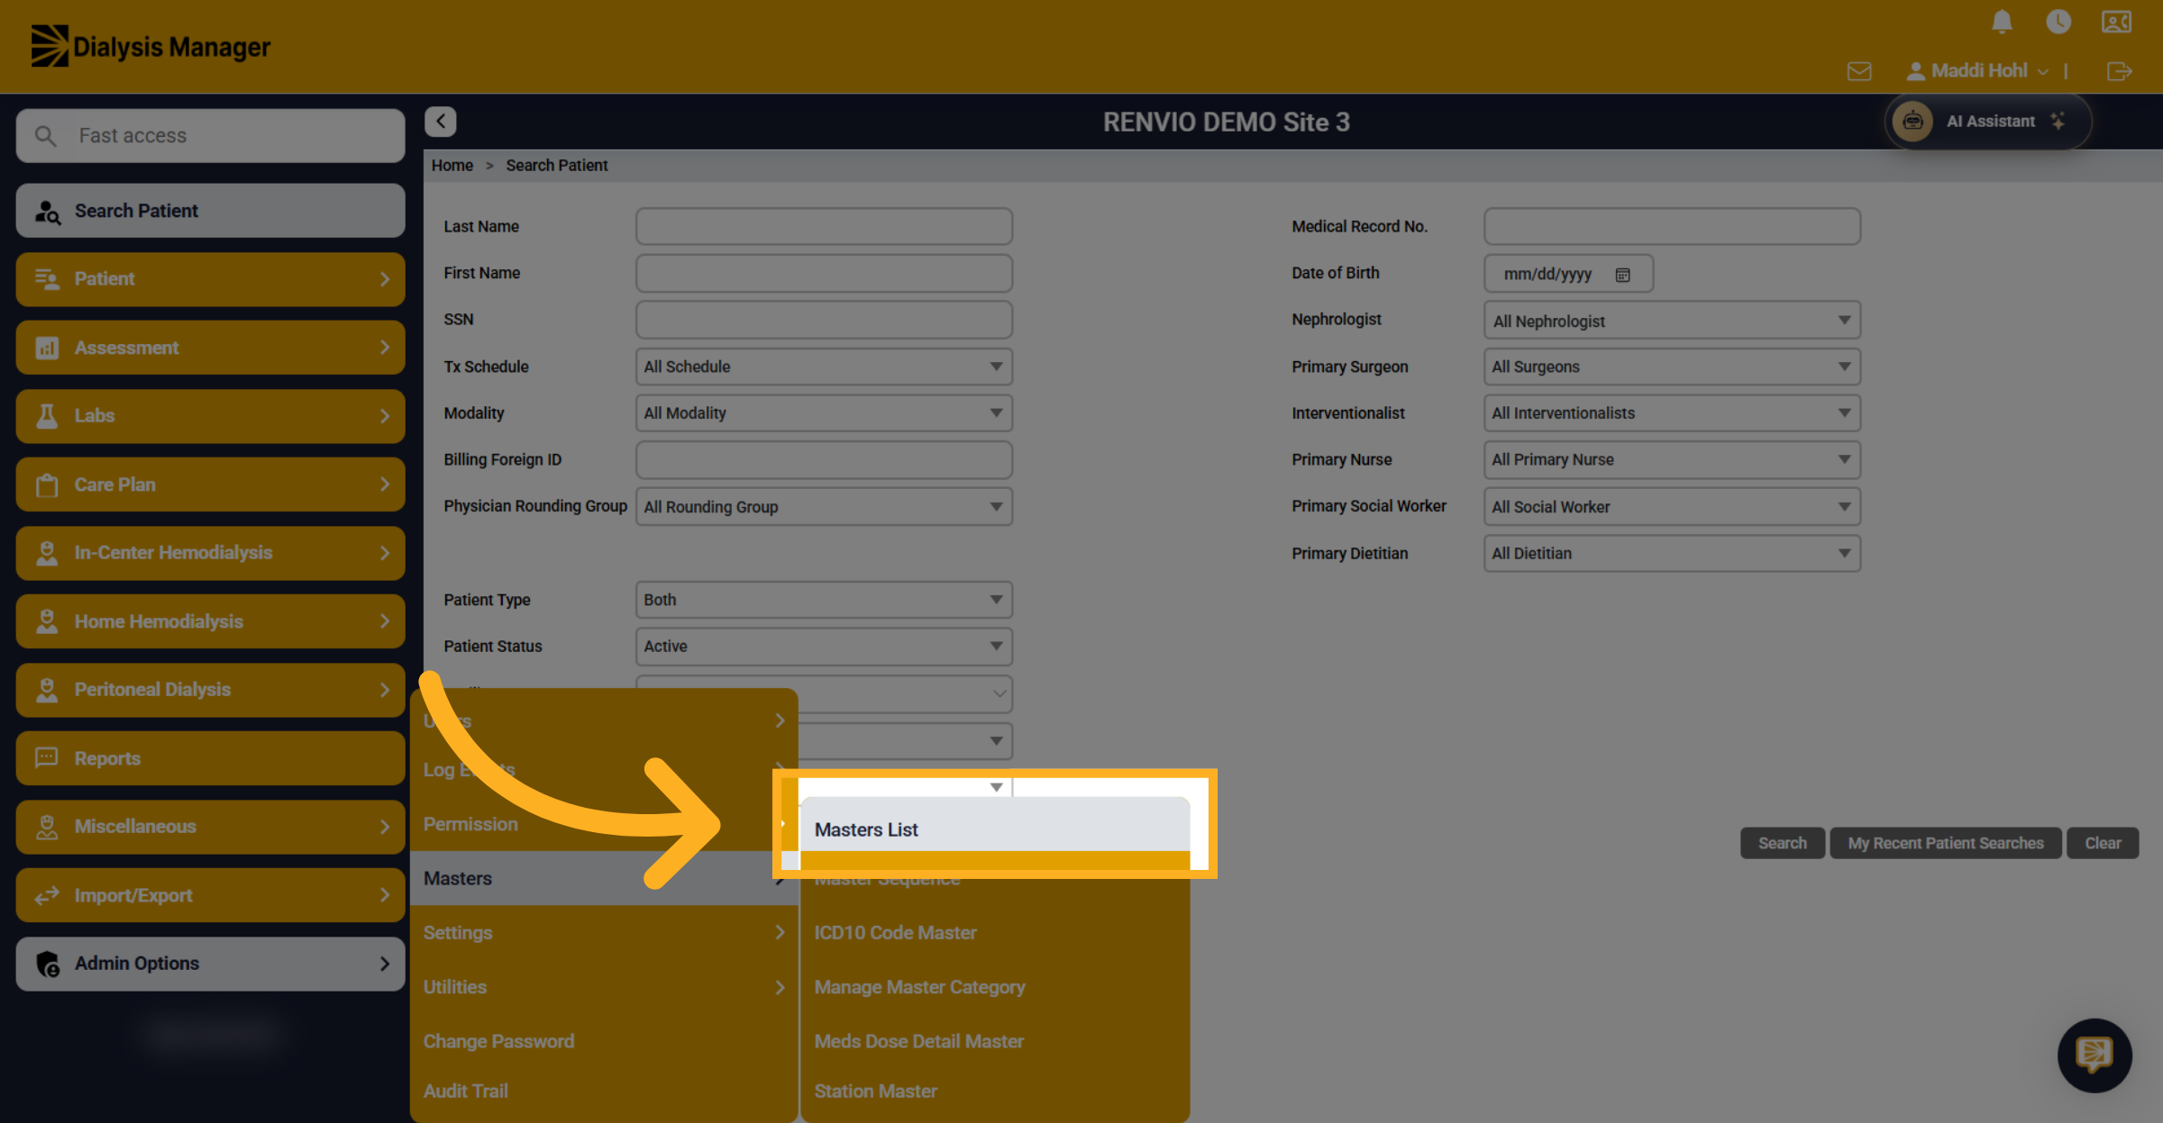The image size is (2163, 1123).
Task: Choose Change Password option
Action: 604,1041
